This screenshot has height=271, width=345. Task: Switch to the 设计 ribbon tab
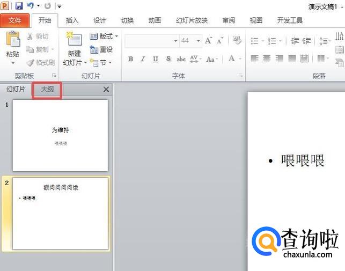100,20
